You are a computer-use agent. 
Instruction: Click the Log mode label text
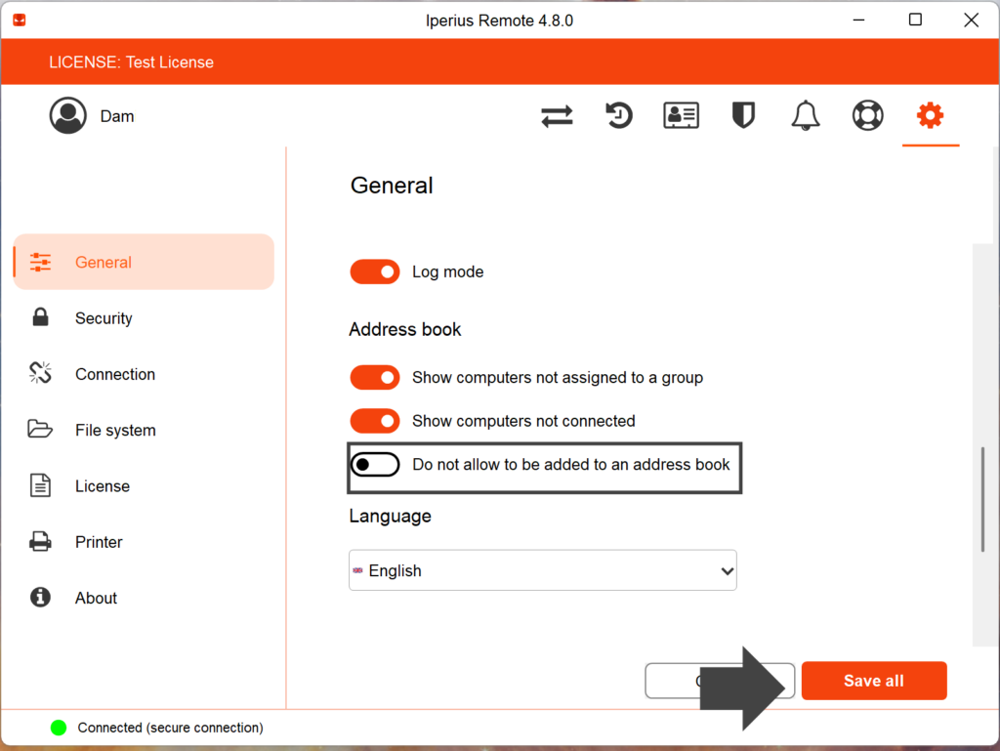pos(447,271)
